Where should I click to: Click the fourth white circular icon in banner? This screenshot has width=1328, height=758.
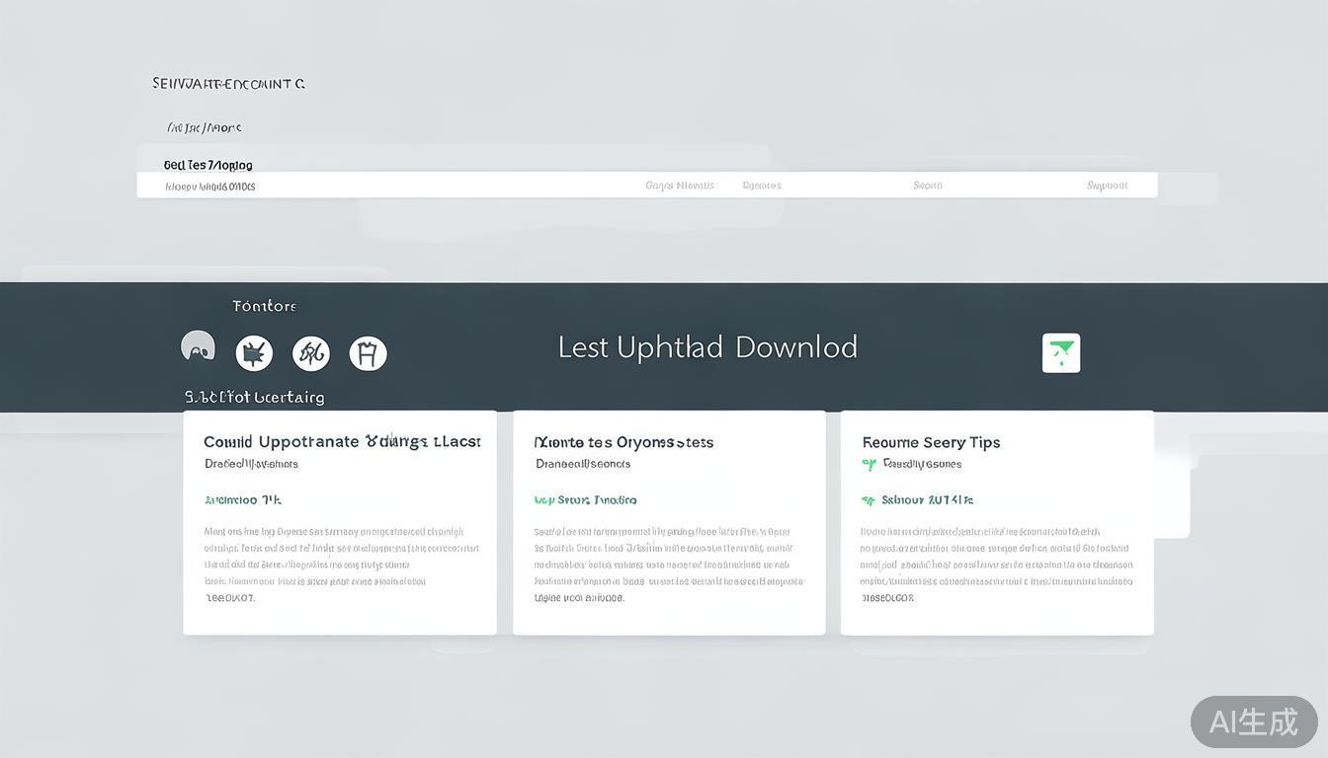click(369, 352)
